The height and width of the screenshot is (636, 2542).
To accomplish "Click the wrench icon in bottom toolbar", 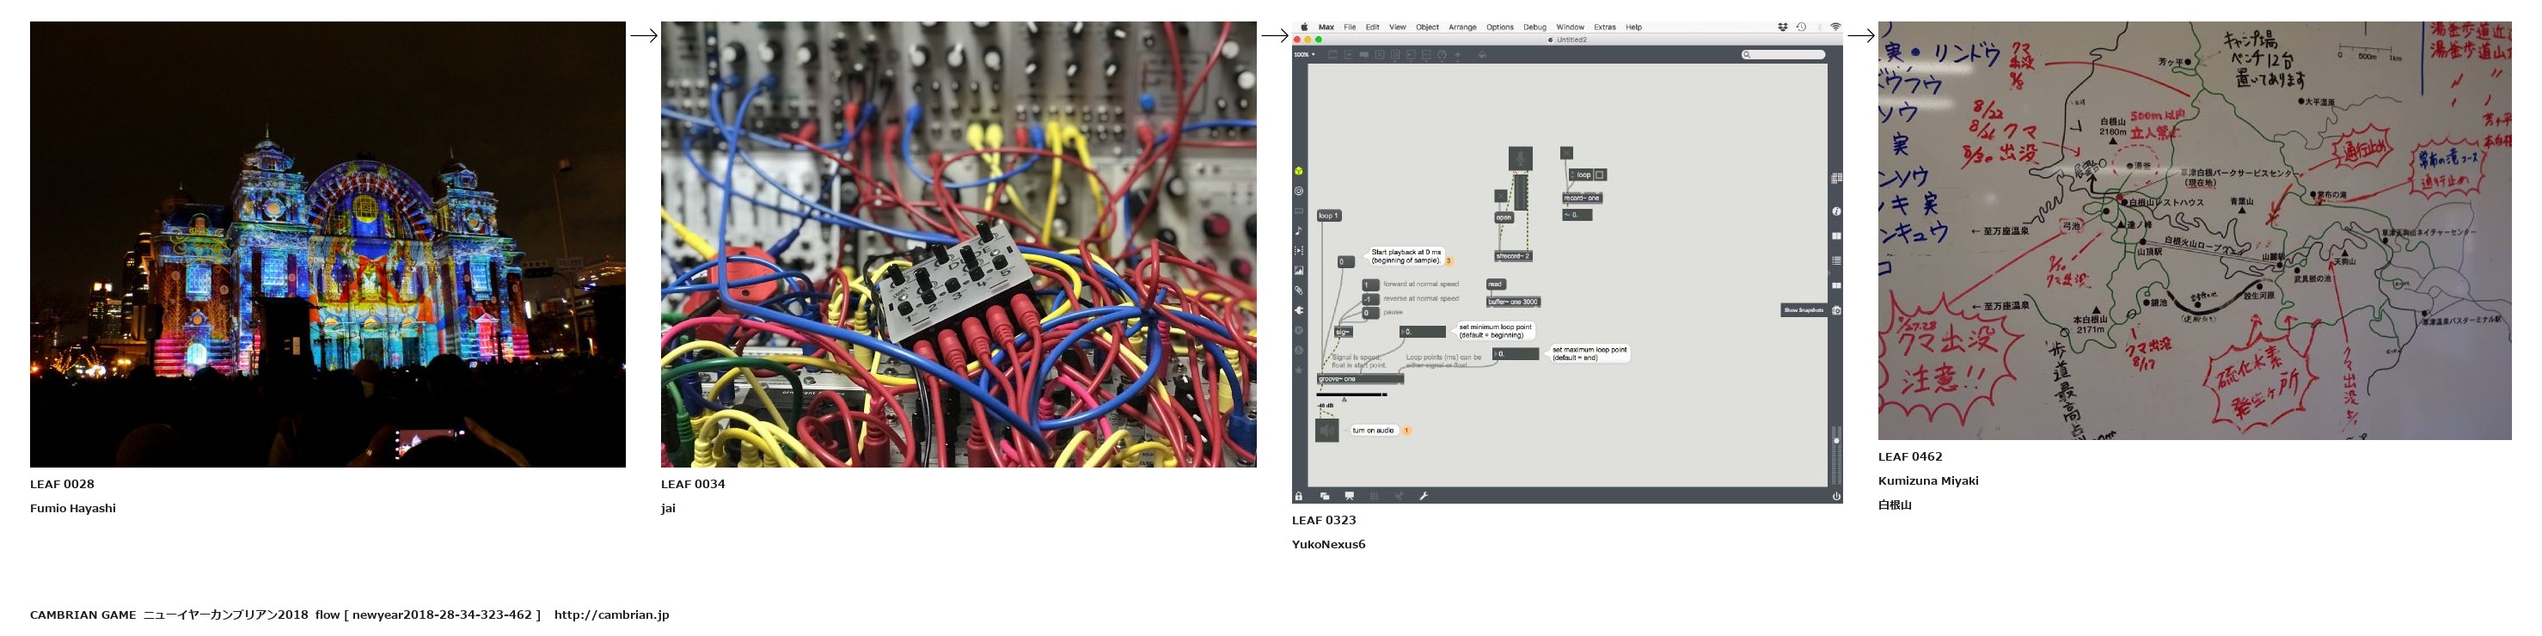I will (1423, 496).
